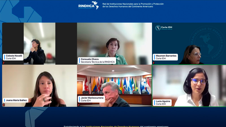Image resolution: width=226 pixels, height=127 pixels.
Task: Click the Juana Maria Ibáñez name label
Action: pyautogui.click(x=16, y=100)
